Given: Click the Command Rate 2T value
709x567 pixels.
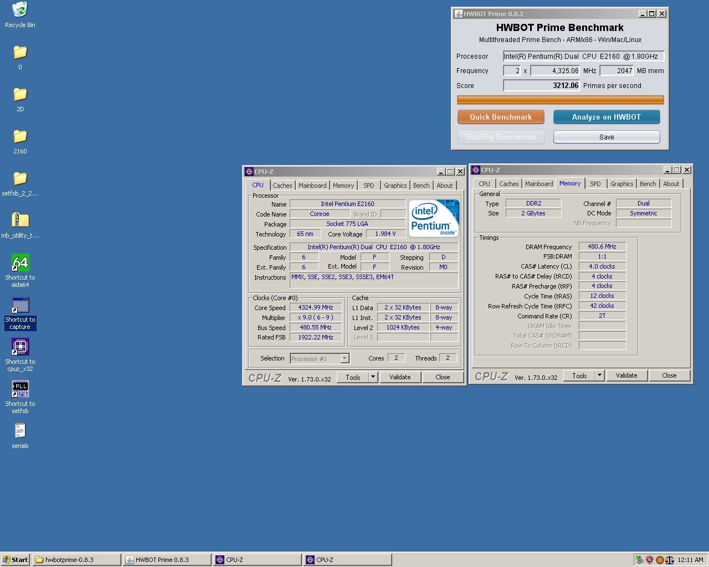Looking at the screenshot, I should point(602,316).
